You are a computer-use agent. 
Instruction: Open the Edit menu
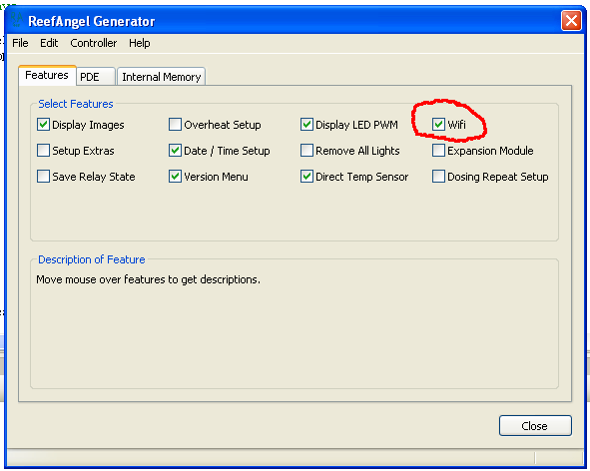[49, 43]
